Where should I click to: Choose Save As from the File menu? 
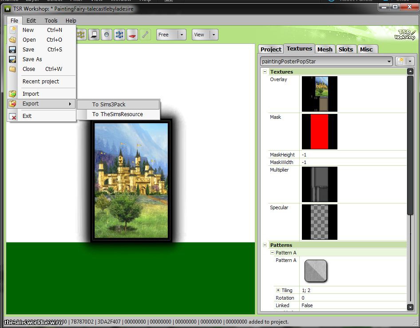[x=32, y=59]
